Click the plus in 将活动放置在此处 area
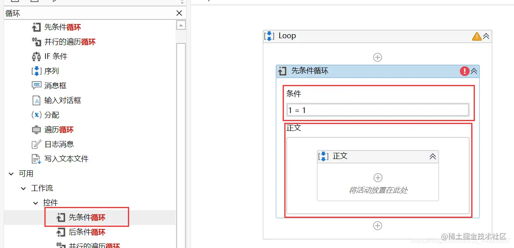The height and width of the screenshot is (248, 514). (x=378, y=178)
